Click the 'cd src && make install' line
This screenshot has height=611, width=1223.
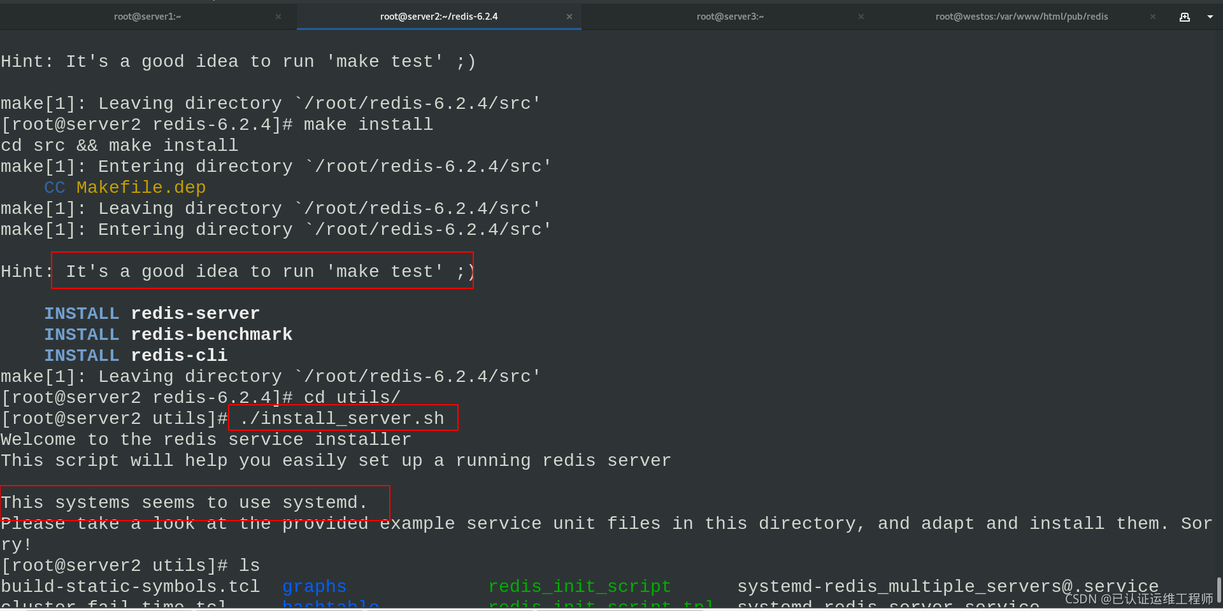pyautogui.click(x=119, y=145)
